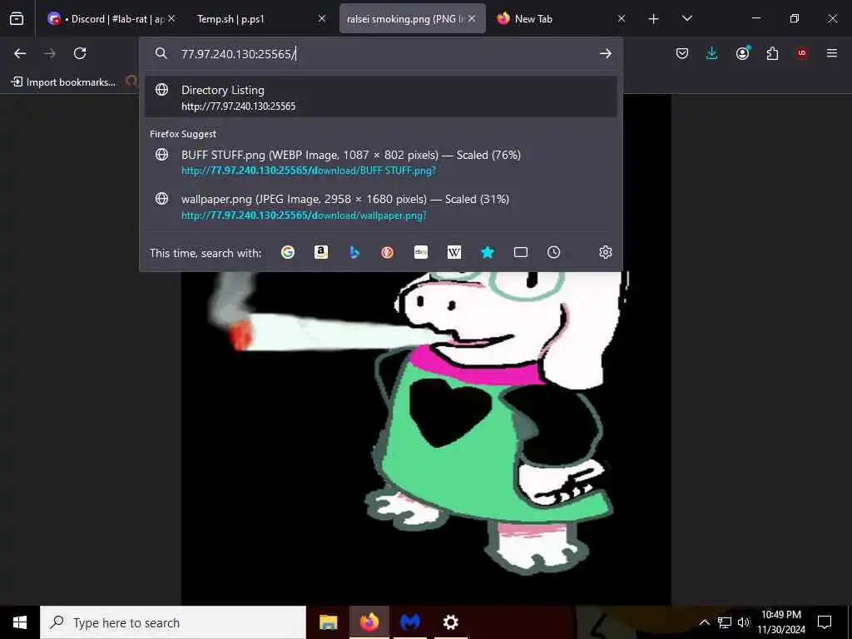Click the search magnifier in address bar
The image size is (852, 639).
click(161, 53)
